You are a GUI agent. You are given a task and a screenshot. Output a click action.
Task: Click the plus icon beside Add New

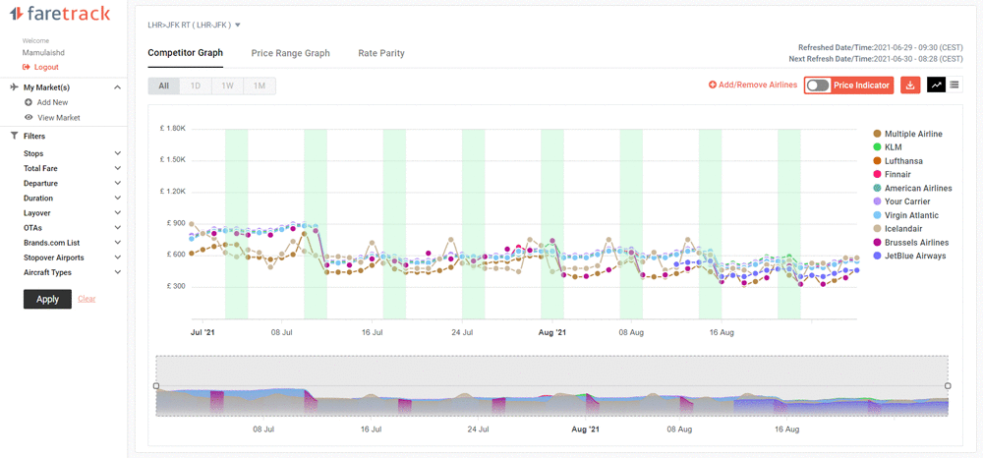[29, 102]
